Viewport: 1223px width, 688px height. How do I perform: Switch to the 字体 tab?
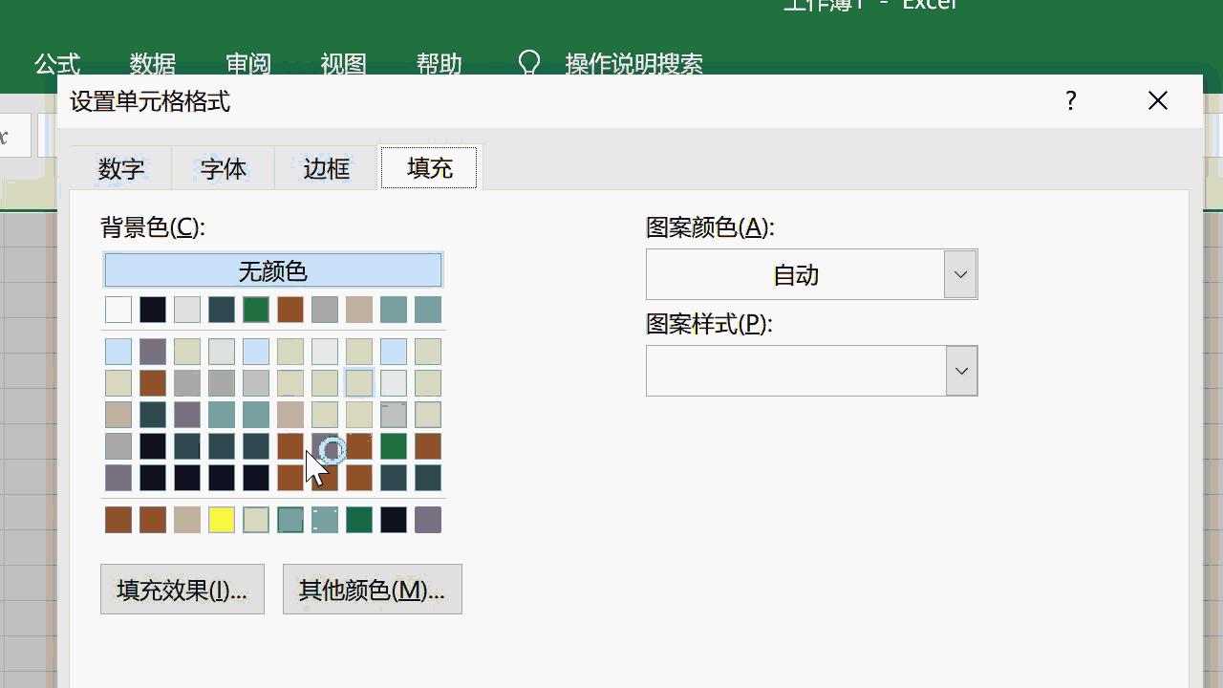pyautogui.click(x=223, y=168)
